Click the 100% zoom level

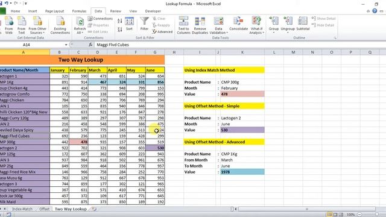coord(350,215)
